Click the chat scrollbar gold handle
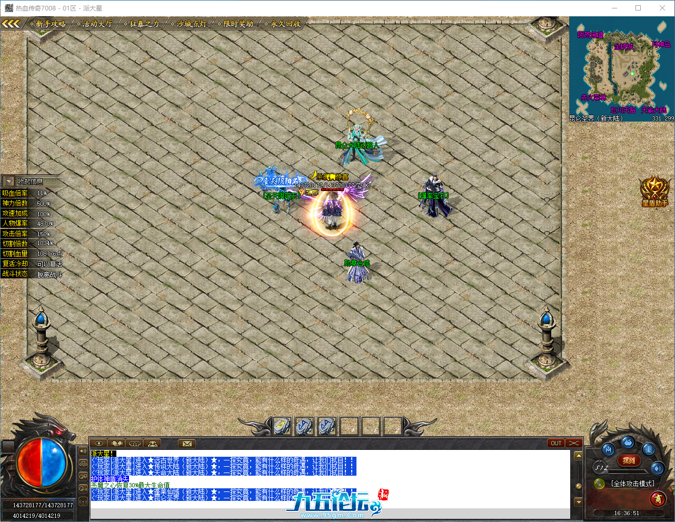The height and width of the screenshot is (522, 675). [578, 486]
